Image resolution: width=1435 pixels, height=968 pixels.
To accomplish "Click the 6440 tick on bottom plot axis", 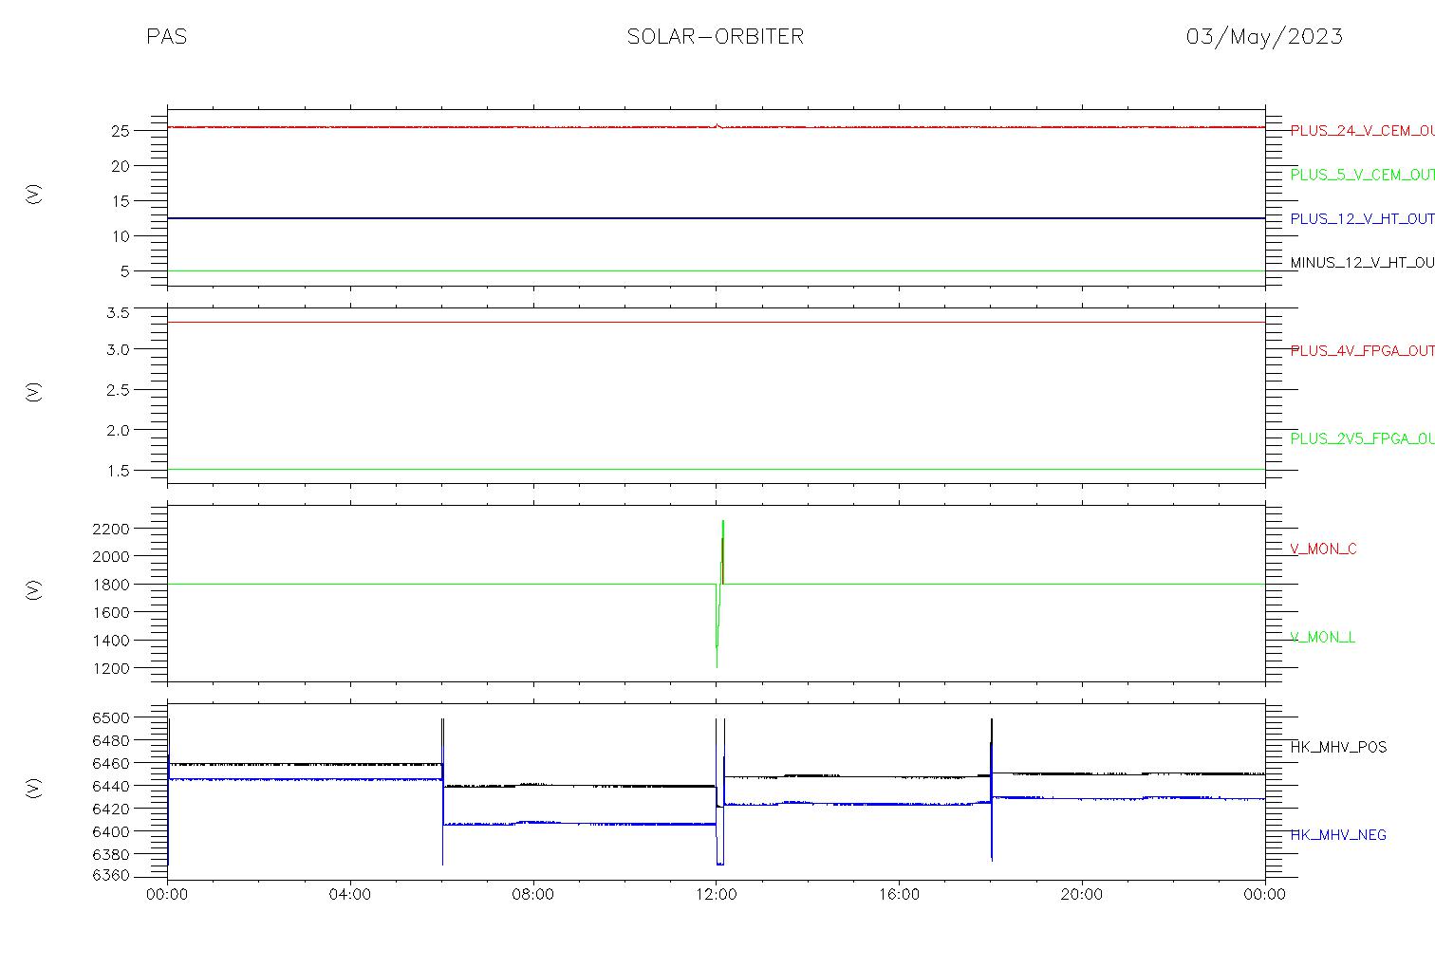I will click(111, 786).
